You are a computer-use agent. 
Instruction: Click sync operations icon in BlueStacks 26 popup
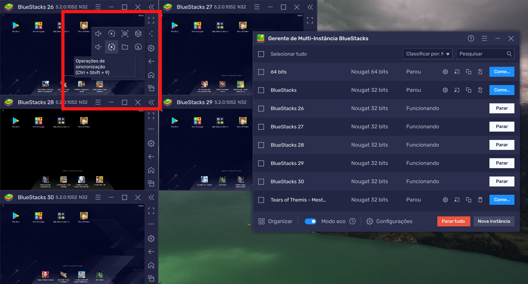111,47
